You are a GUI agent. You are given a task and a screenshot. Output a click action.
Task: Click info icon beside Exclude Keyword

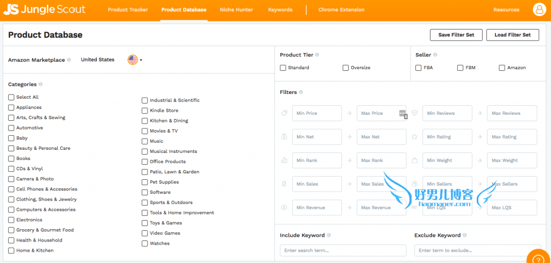click(464, 235)
